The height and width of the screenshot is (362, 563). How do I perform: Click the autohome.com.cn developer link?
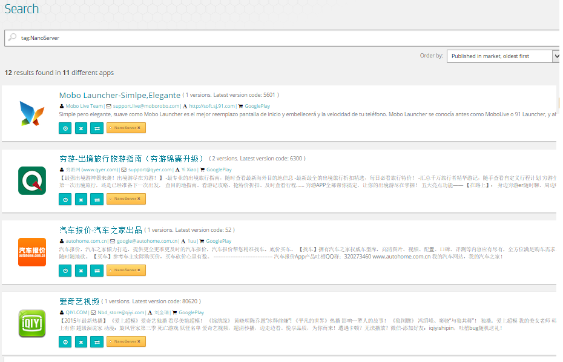pos(86,241)
